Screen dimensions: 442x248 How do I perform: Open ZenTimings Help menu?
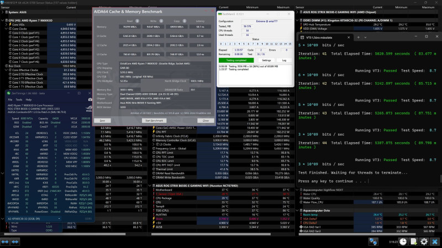click(x=29, y=100)
